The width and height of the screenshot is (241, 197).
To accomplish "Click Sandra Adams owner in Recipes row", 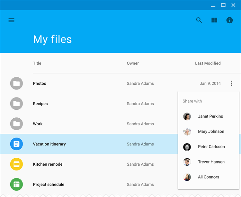I will pos(140,104).
